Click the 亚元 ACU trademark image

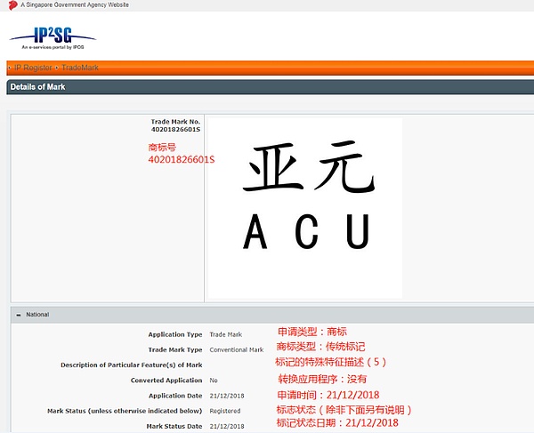(304, 208)
